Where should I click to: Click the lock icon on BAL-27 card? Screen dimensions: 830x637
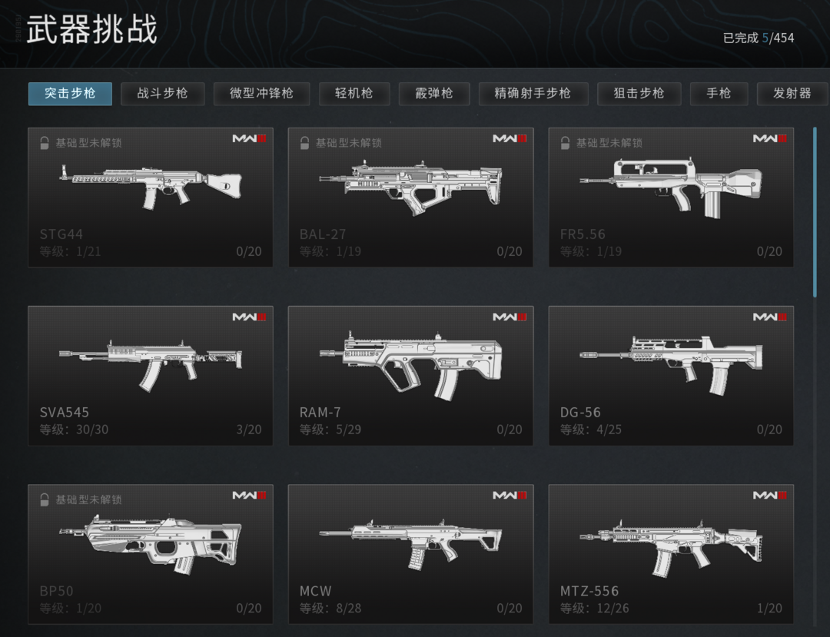304,143
